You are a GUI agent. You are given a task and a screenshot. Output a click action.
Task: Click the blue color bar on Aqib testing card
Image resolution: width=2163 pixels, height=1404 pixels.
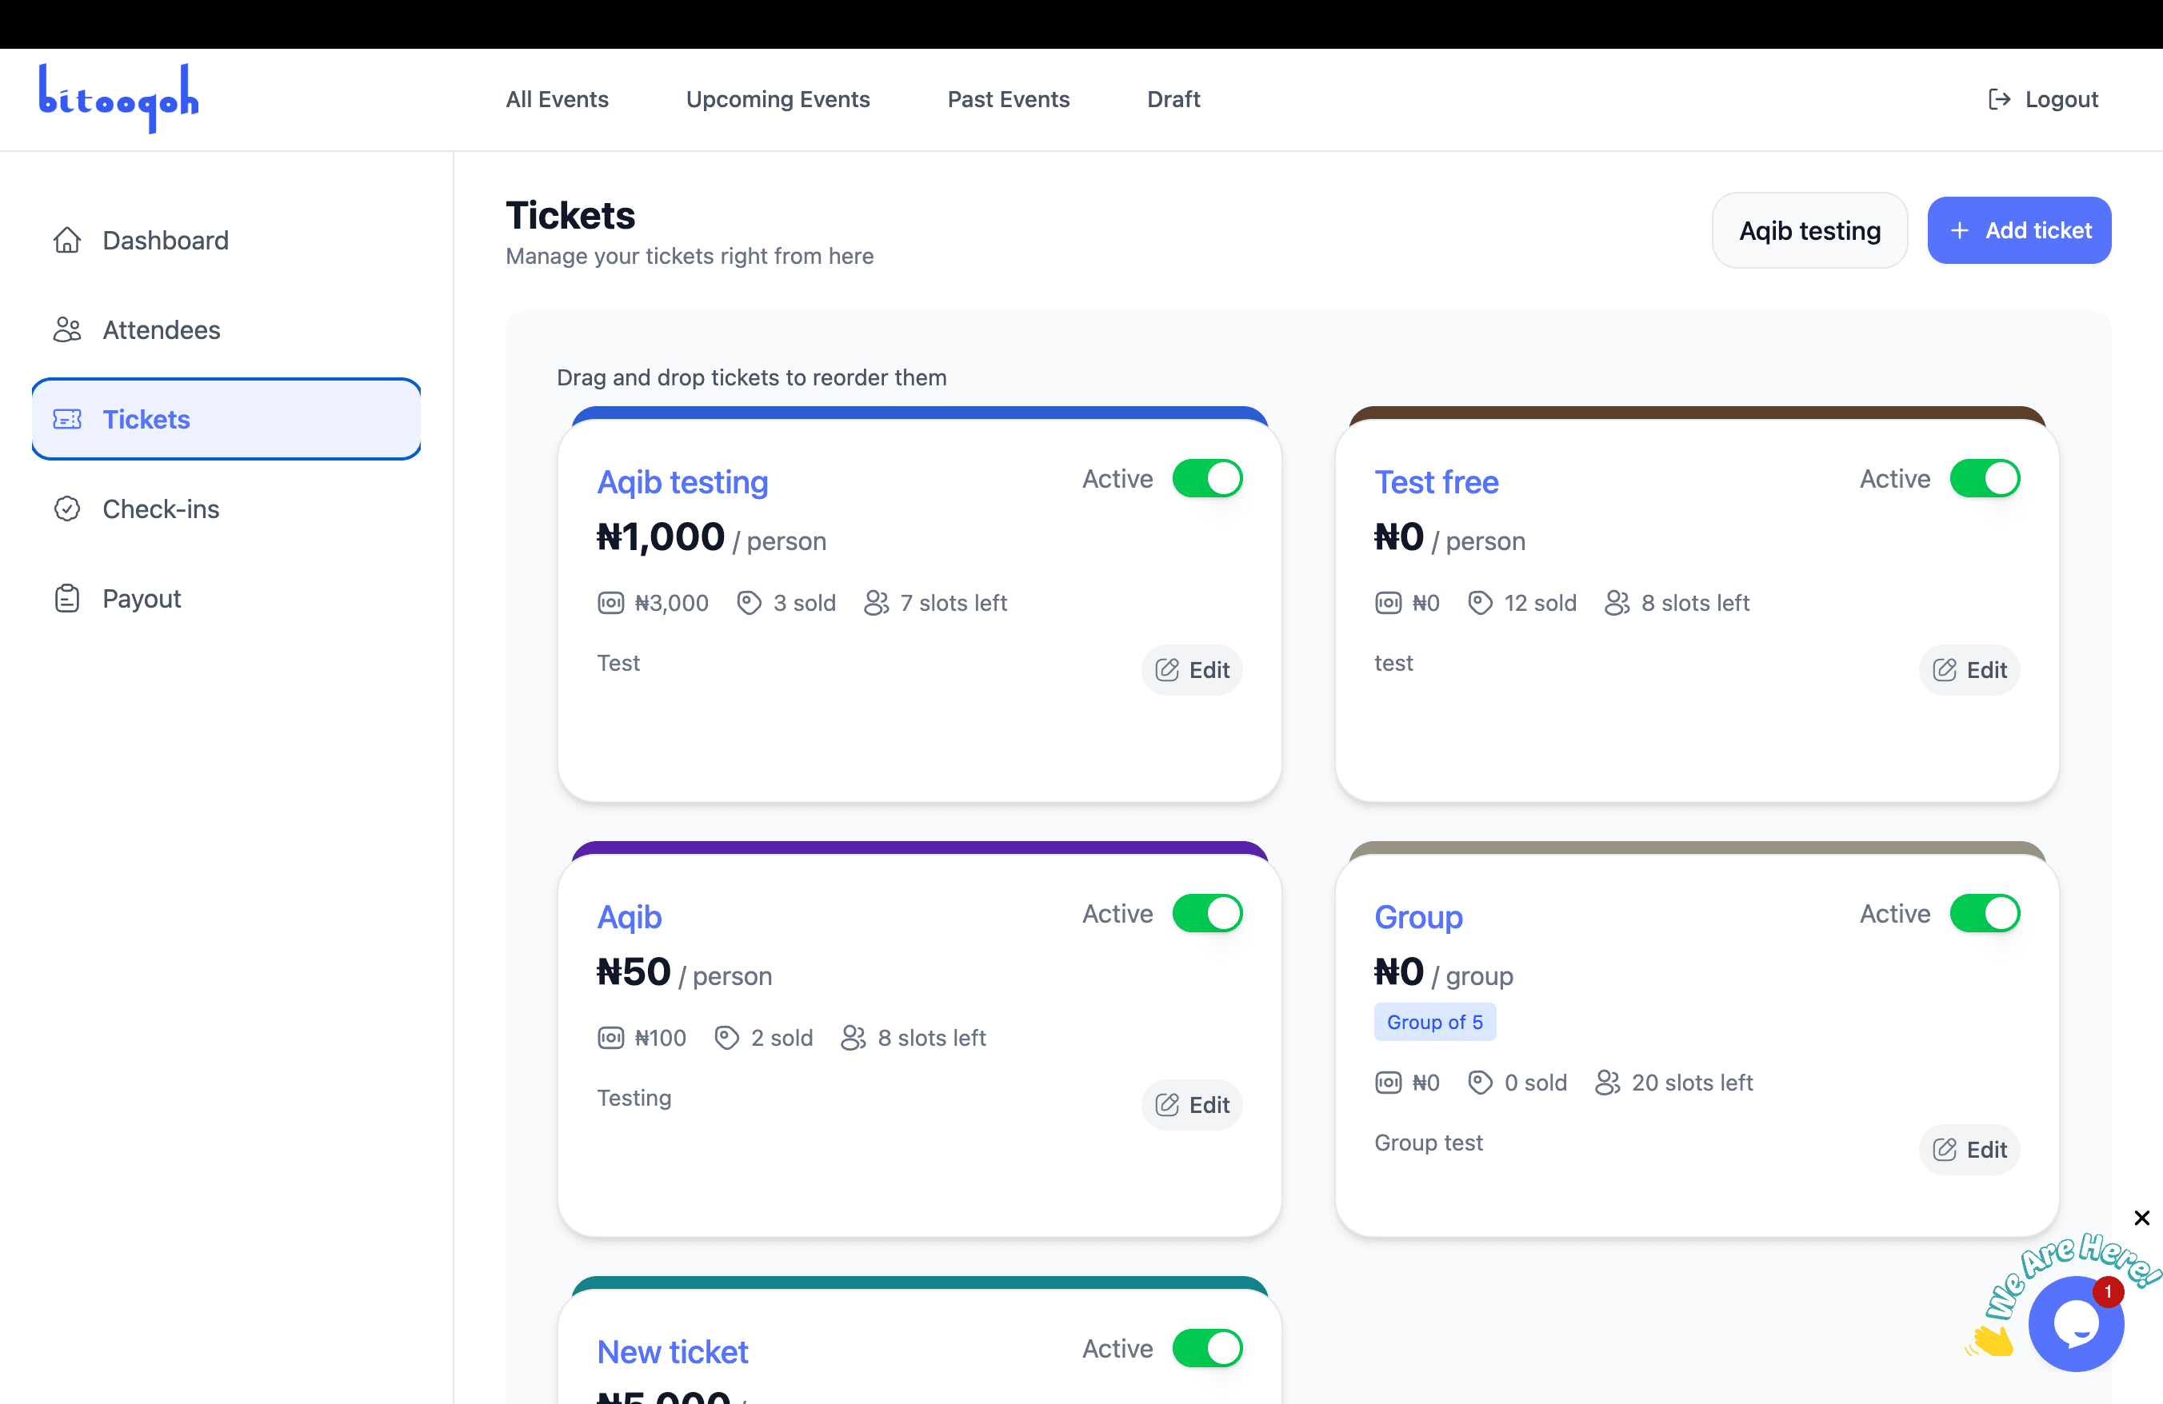click(920, 413)
